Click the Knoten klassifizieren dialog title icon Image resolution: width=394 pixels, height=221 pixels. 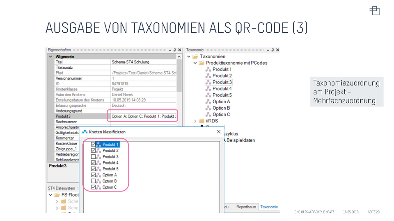85,132
